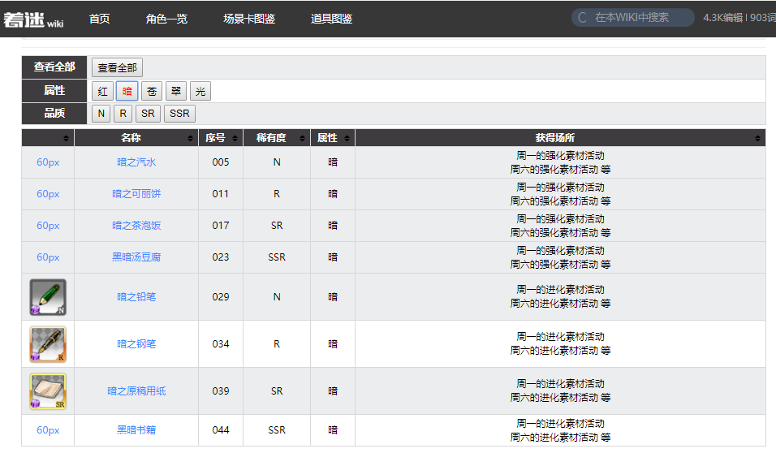Open the 暗之原稿用纸 paper item icon
The width and height of the screenshot is (776, 453).
(48, 391)
